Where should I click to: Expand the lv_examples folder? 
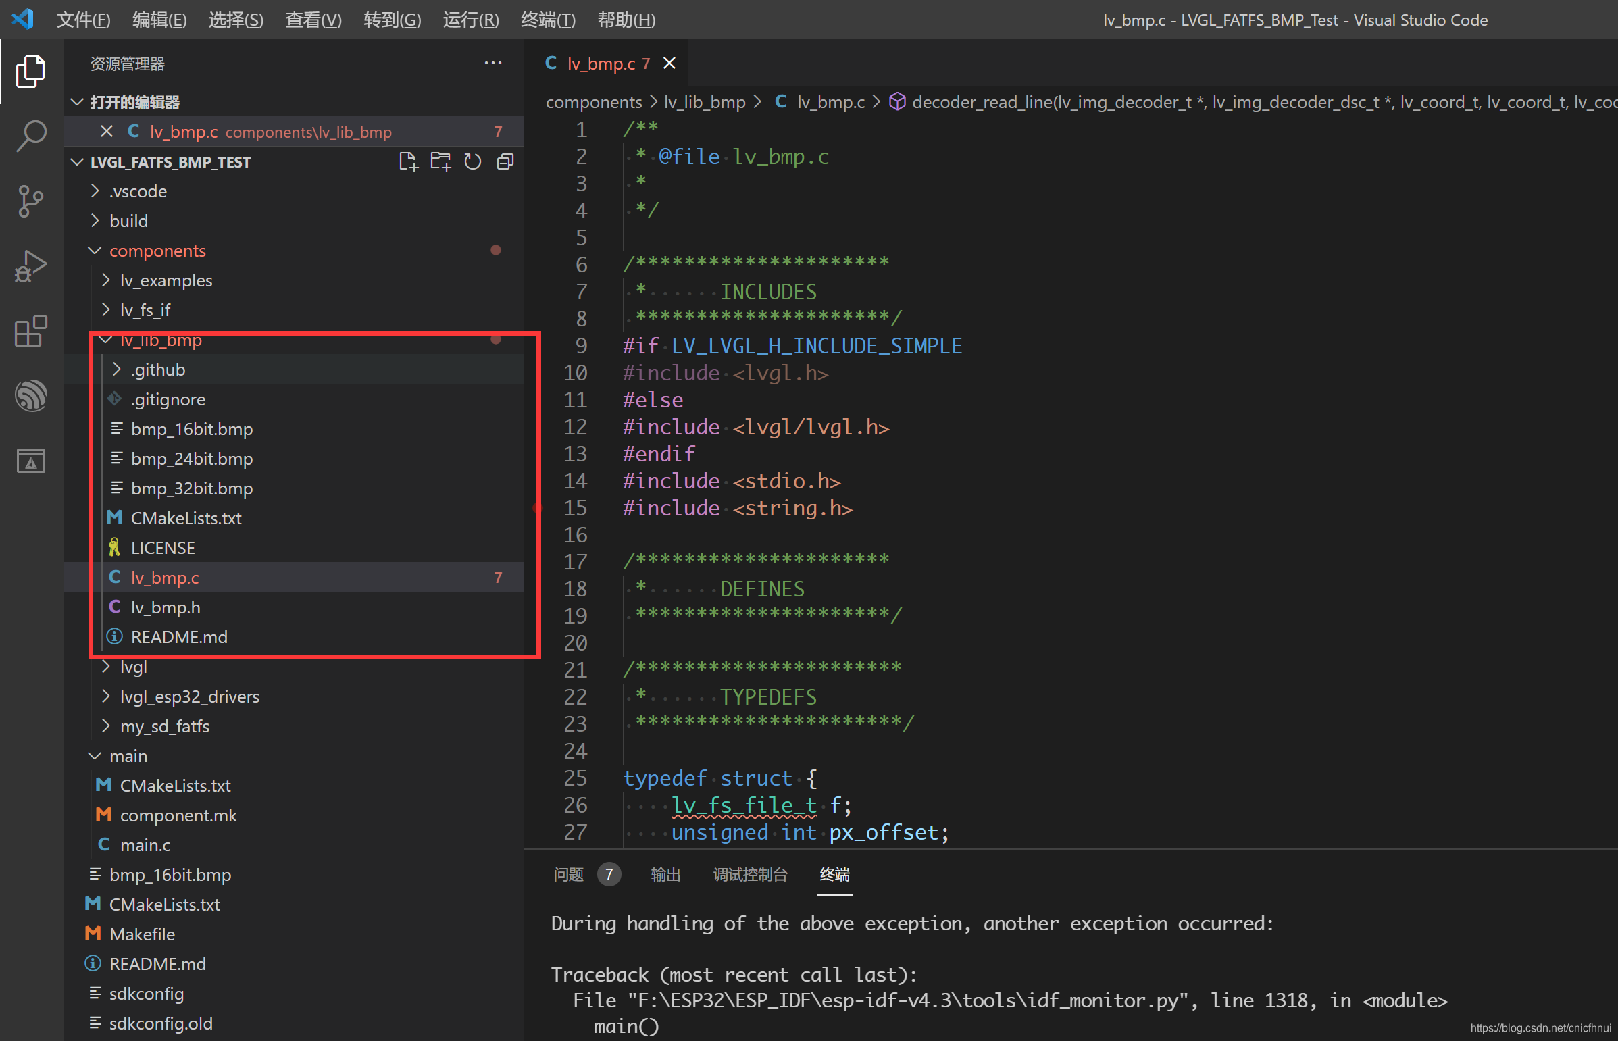click(166, 280)
